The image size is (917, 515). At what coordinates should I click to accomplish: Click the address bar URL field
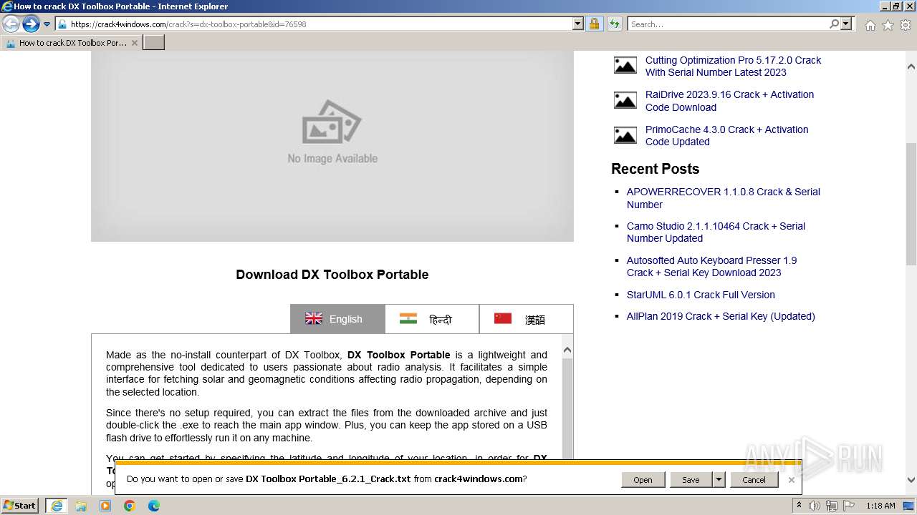(x=314, y=24)
